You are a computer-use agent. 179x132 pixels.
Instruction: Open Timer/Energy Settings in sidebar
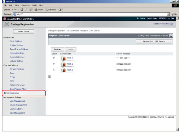19,49
